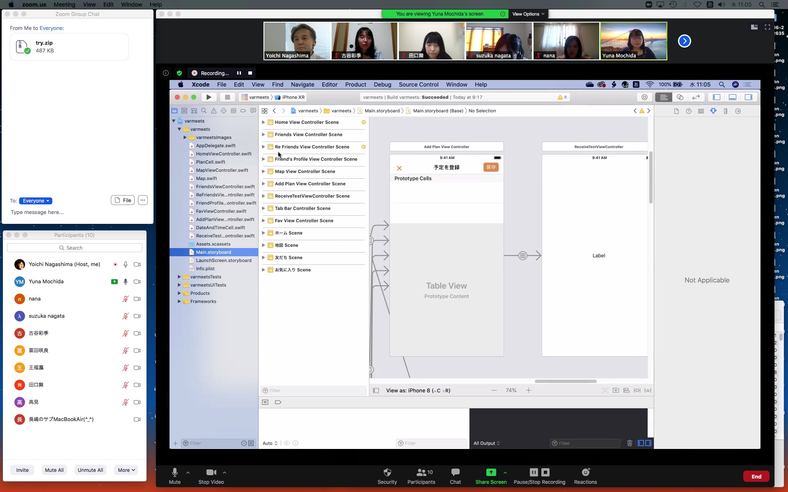This screenshot has width=788, height=492.
Task: Open the Meeting menu in menu bar
Action: coord(64,5)
